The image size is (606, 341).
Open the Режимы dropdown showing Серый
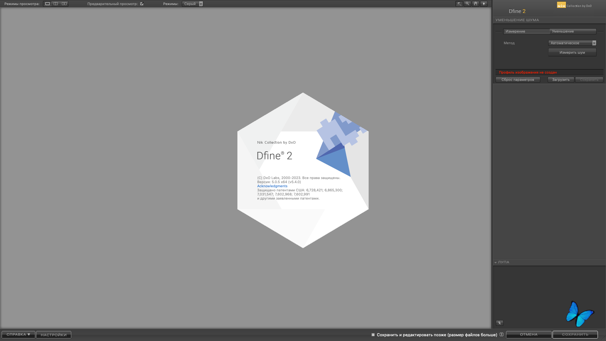[193, 4]
